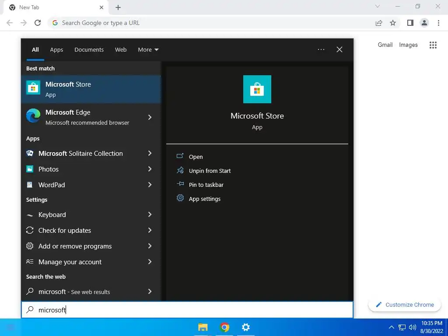
Task: Toggle Chrome side panel icon
Action: (410, 23)
